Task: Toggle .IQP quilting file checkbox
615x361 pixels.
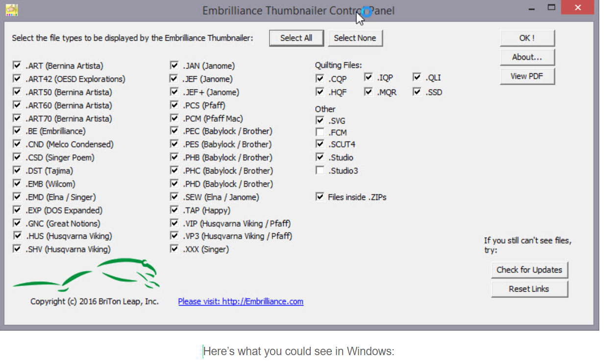Action: tap(369, 77)
